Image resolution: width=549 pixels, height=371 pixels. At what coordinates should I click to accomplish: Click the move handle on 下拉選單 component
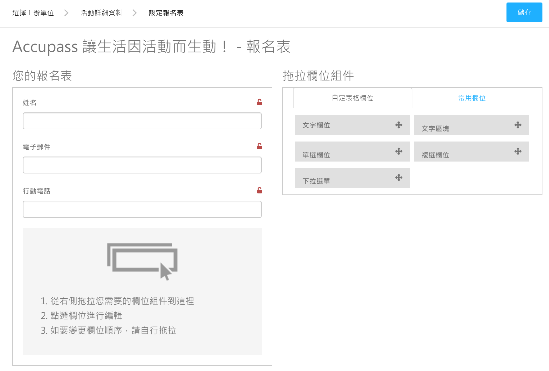399,178
